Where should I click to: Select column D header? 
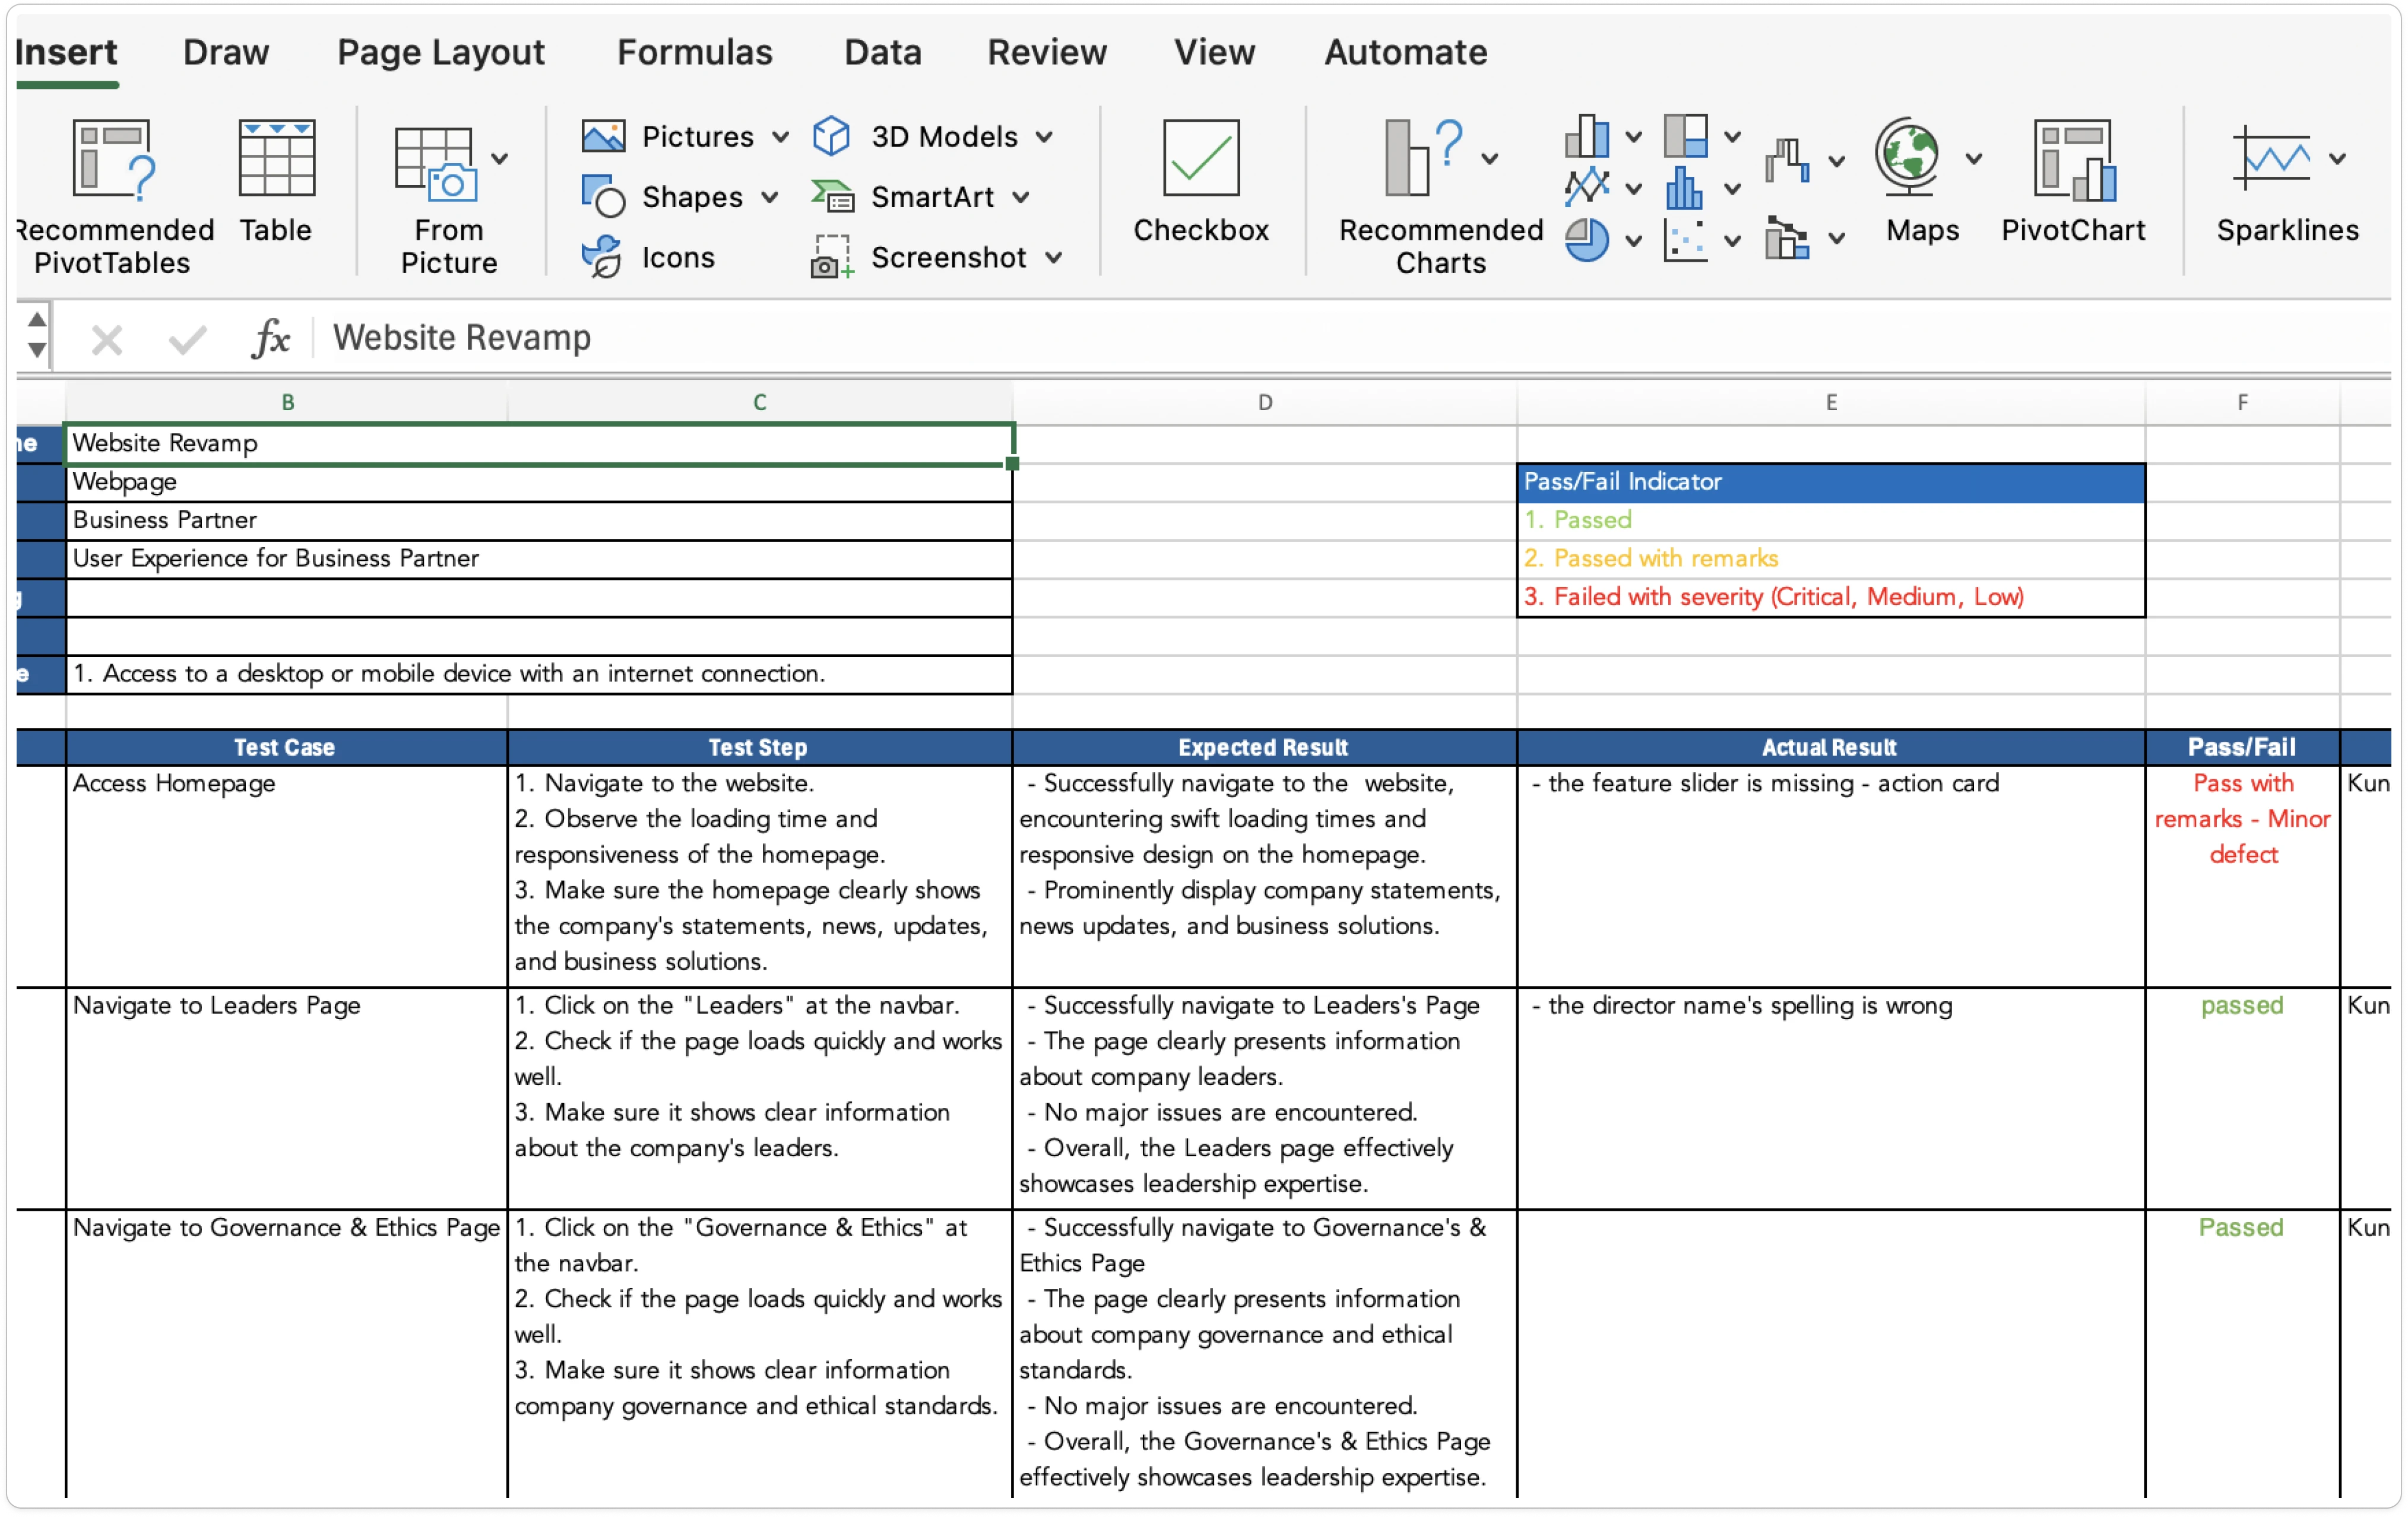(x=1265, y=402)
